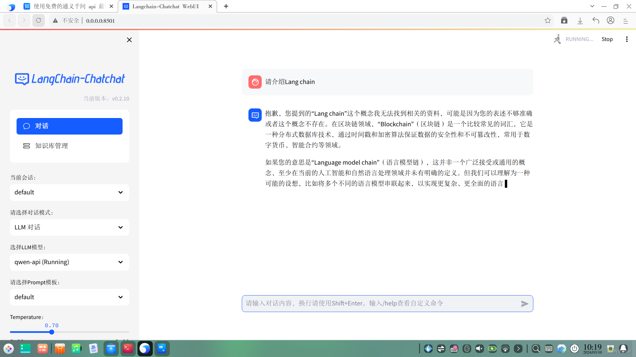The width and height of the screenshot is (636, 357).
Task: Open the LLM 对话 mode dropdown
Action: [70, 227]
